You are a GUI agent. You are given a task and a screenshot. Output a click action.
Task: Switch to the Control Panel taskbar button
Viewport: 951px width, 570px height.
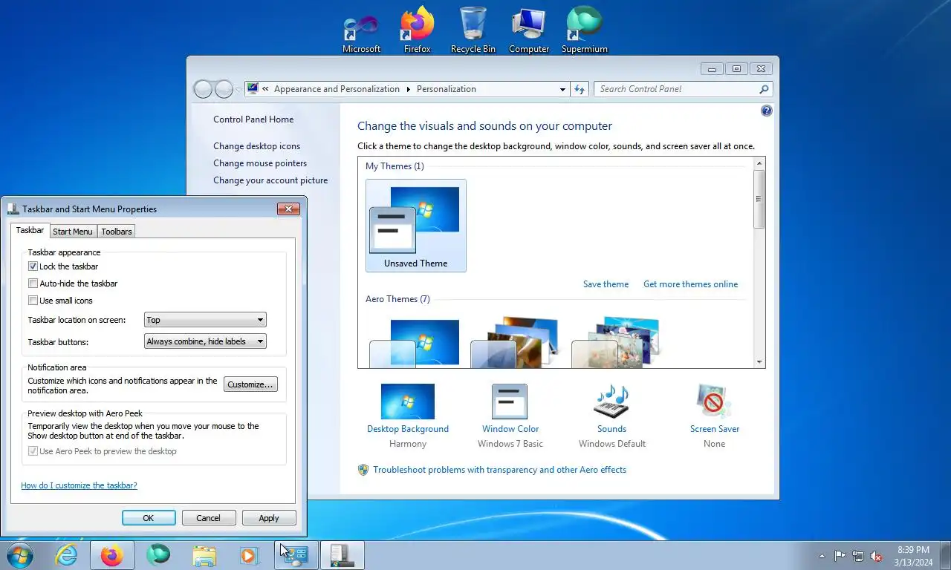click(296, 555)
